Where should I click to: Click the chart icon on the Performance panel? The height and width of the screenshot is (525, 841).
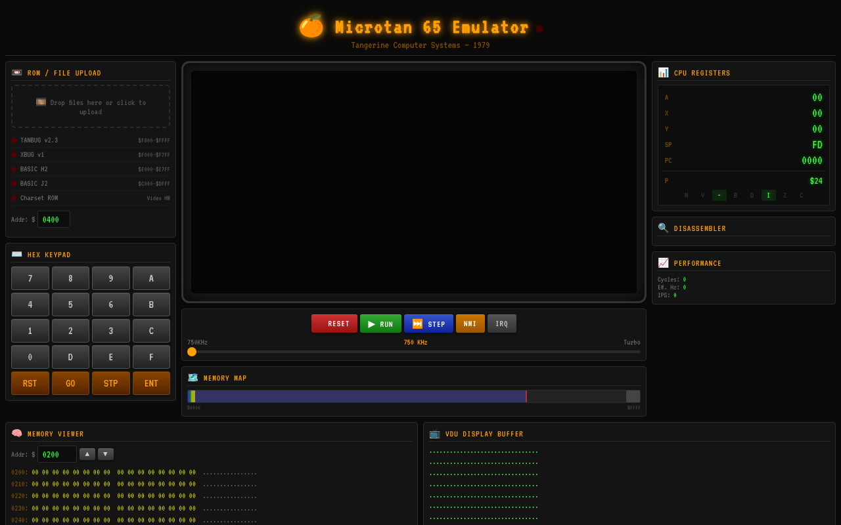[663, 262]
